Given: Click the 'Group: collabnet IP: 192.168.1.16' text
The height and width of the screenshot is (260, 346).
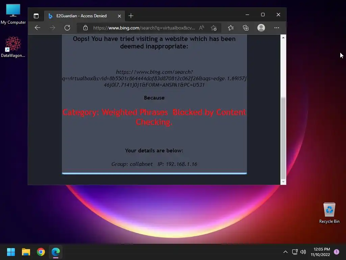Looking at the screenshot, I should click(154, 164).
